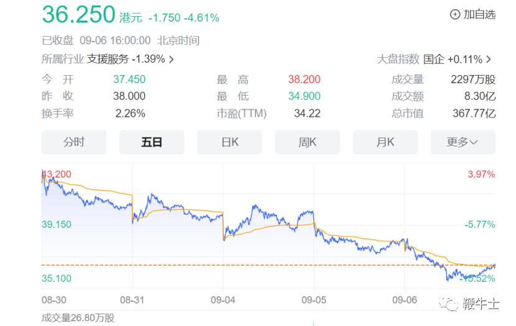
Task: Add this stock to 加自选 watchlist
Action: [x=479, y=14]
